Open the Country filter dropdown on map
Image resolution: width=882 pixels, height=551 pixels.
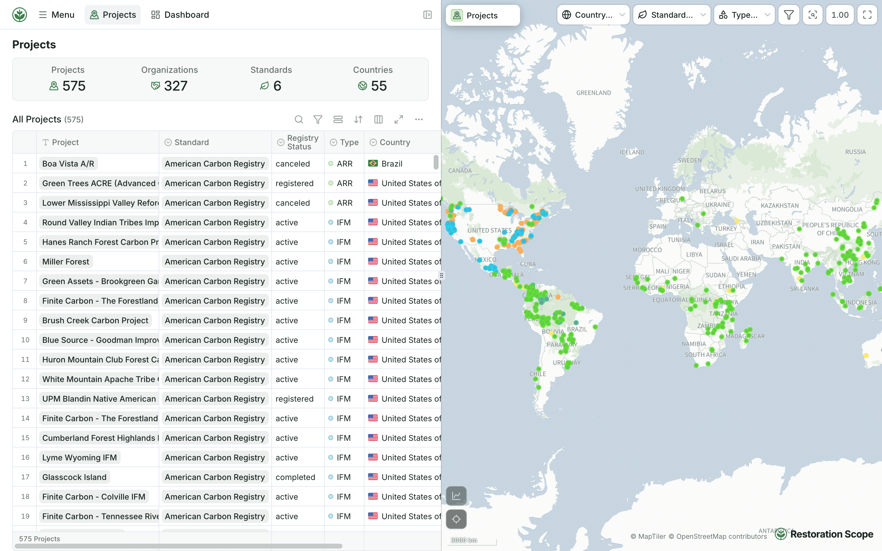click(x=593, y=15)
